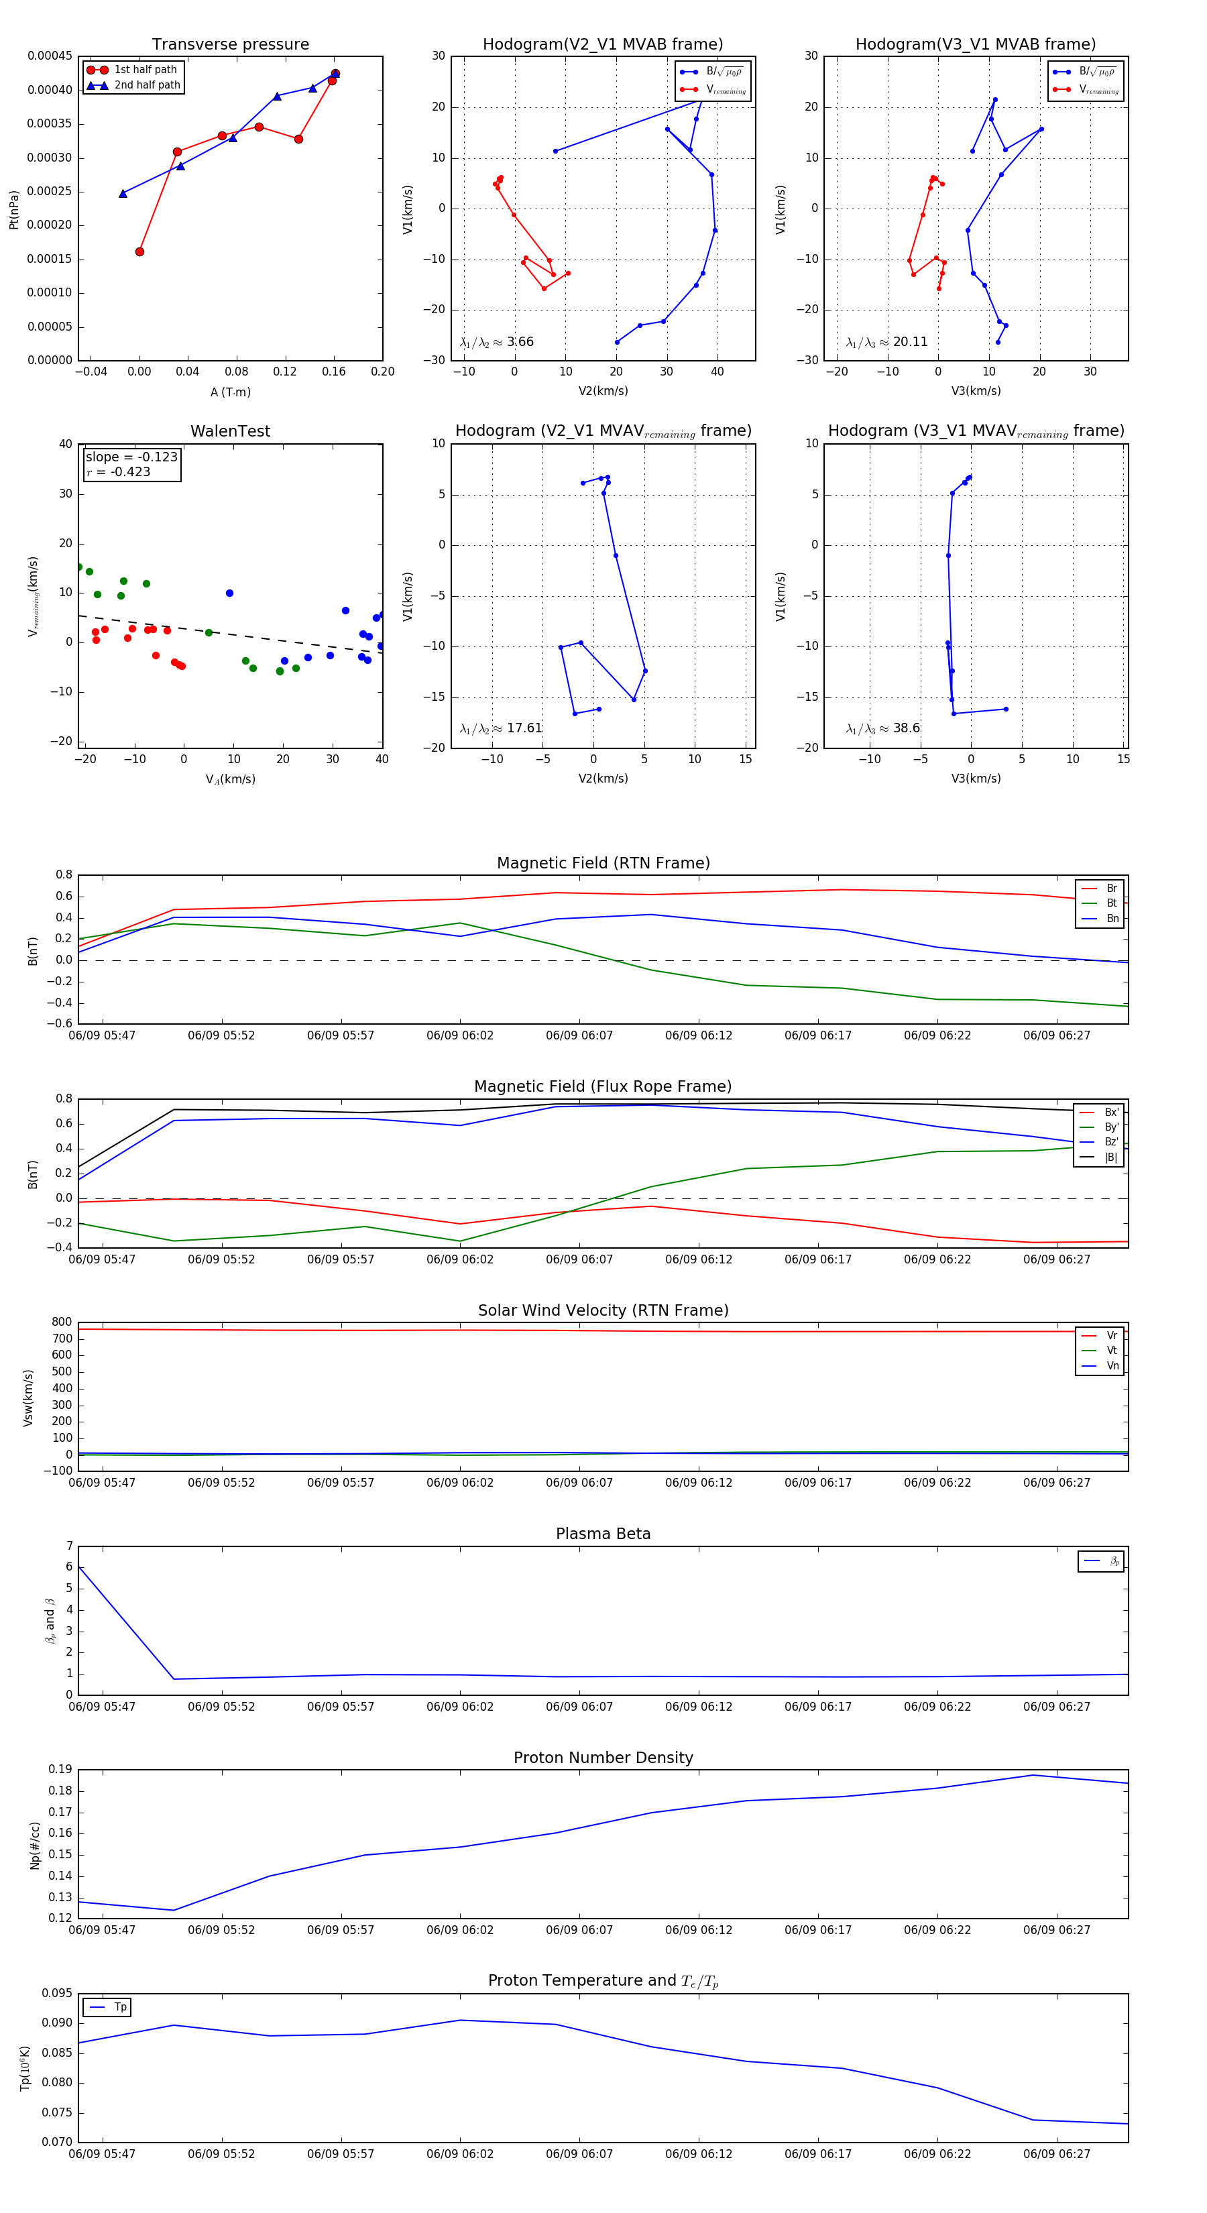Click the 'Magnetic Field (Flux Rope Frame)' title
The image size is (1207, 2213).
(x=603, y=1087)
